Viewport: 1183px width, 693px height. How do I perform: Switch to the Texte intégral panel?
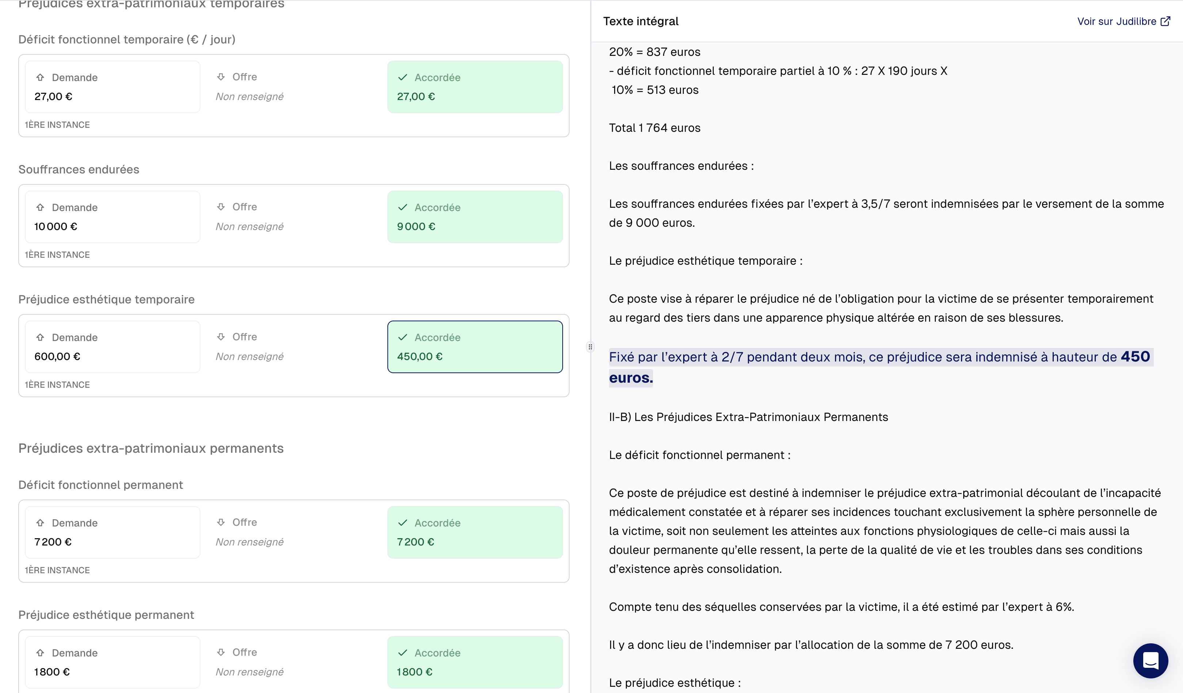[x=640, y=21]
